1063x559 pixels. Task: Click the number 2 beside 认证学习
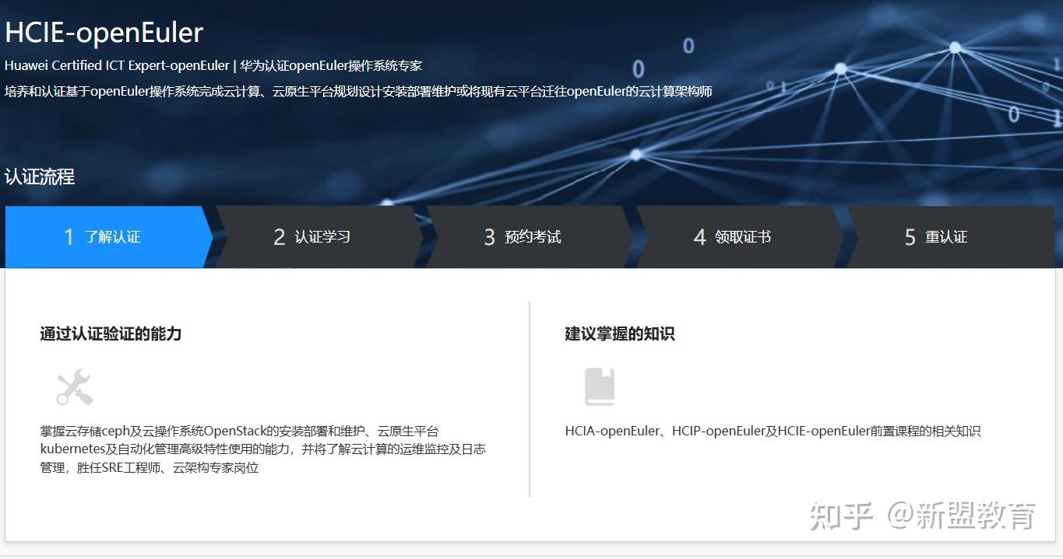click(x=279, y=237)
